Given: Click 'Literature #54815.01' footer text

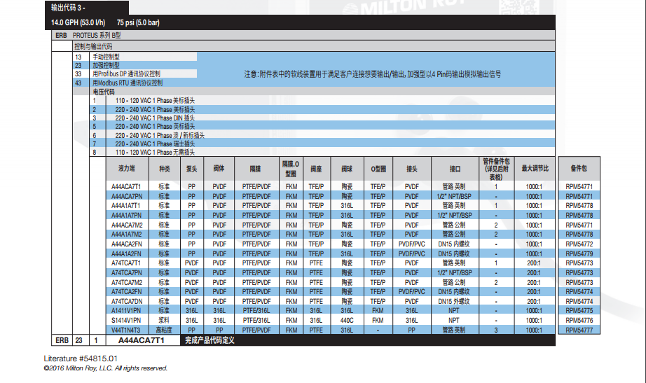Looking at the screenshot, I should (81, 358).
